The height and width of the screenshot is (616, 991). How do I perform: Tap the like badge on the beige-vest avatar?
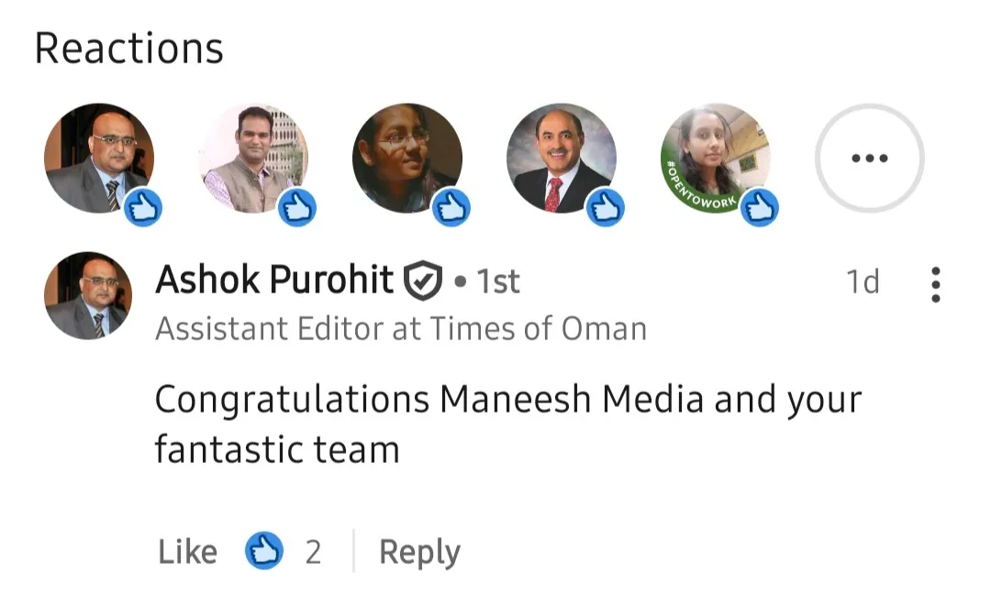pyautogui.click(x=296, y=207)
